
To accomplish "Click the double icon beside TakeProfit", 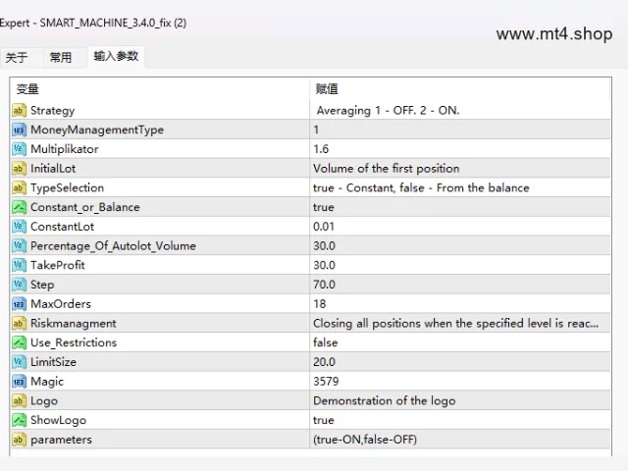I will [x=19, y=265].
